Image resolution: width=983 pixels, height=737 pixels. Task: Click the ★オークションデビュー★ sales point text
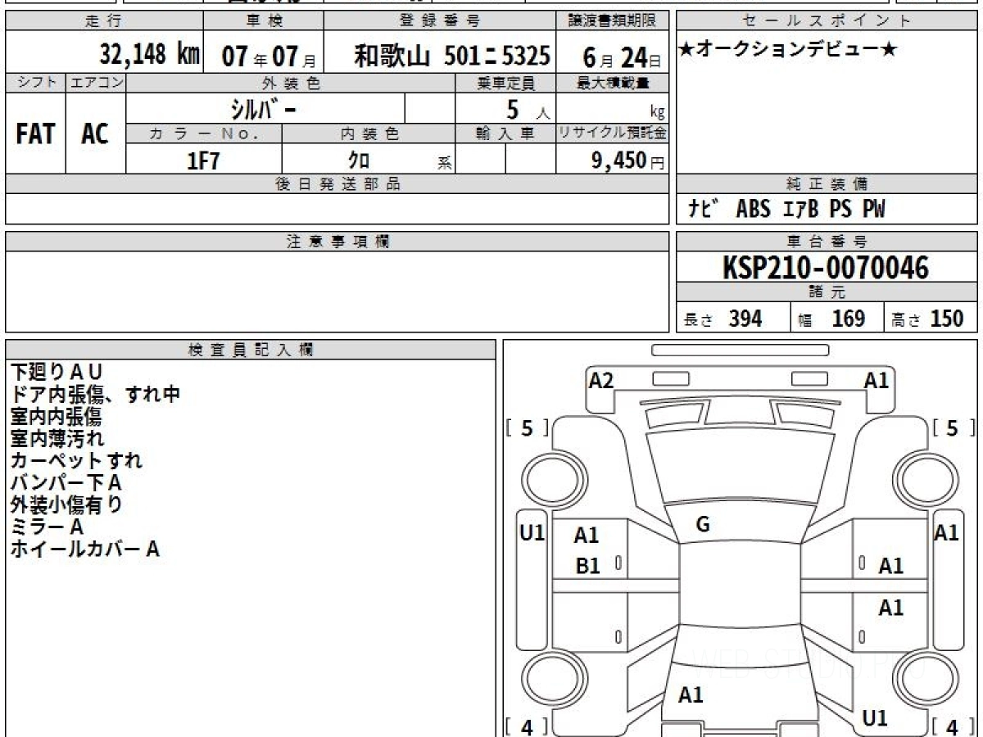pos(788,51)
